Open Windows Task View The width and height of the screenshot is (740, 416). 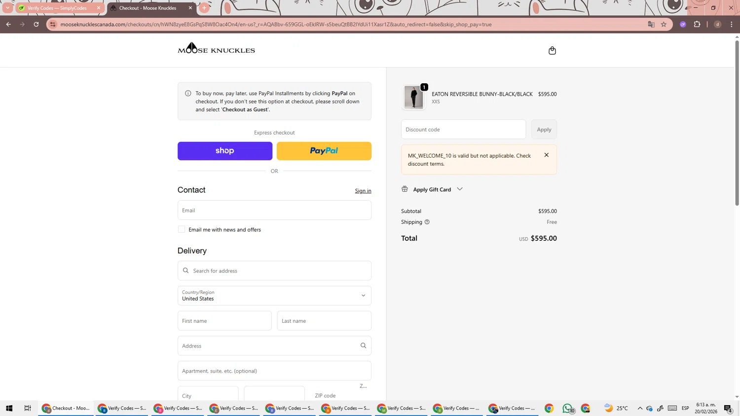point(28,408)
